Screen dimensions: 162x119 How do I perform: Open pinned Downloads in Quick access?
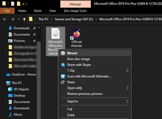pyautogui.click(x=21, y=28)
